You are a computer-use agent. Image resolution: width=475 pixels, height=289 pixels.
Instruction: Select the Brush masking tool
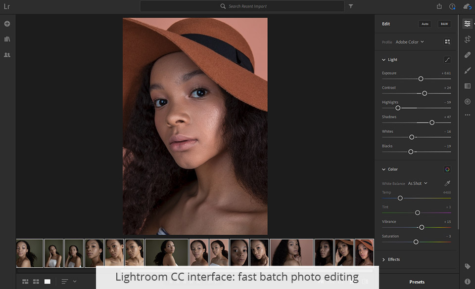467,70
